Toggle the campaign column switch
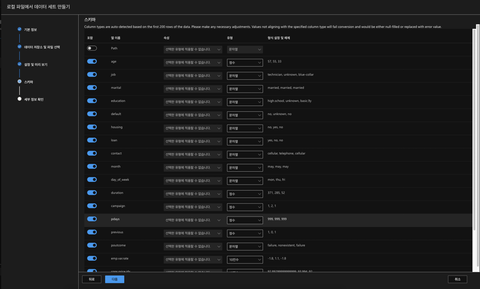 92,206
